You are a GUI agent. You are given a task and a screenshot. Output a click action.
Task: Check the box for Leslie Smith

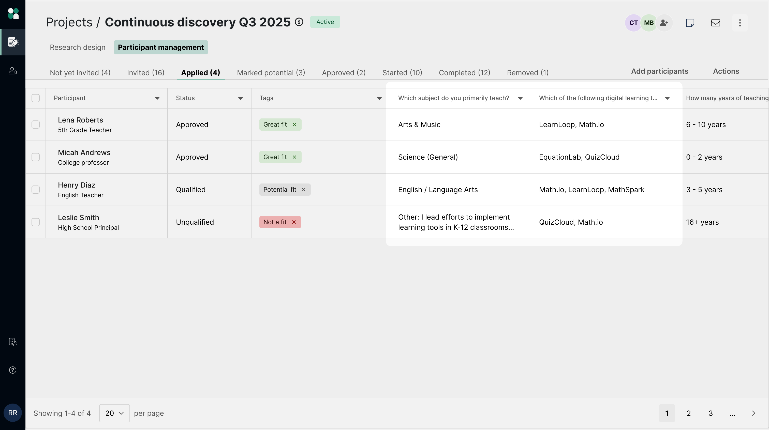click(36, 222)
